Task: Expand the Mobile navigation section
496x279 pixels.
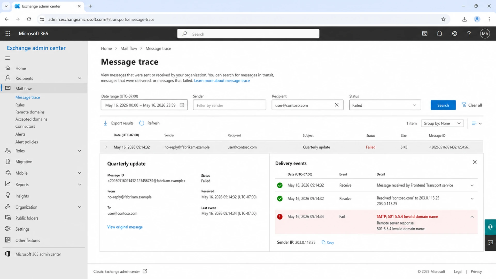Action: pyautogui.click(x=80, y=173)
